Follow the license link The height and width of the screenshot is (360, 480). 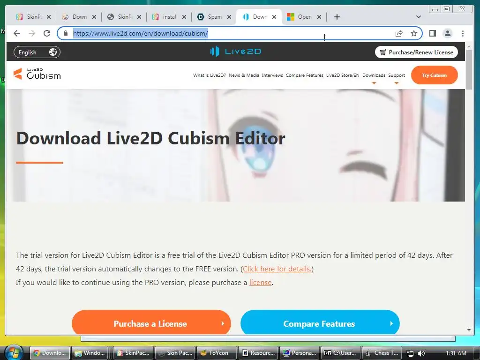pyautogui.click(x=260, y=282)
